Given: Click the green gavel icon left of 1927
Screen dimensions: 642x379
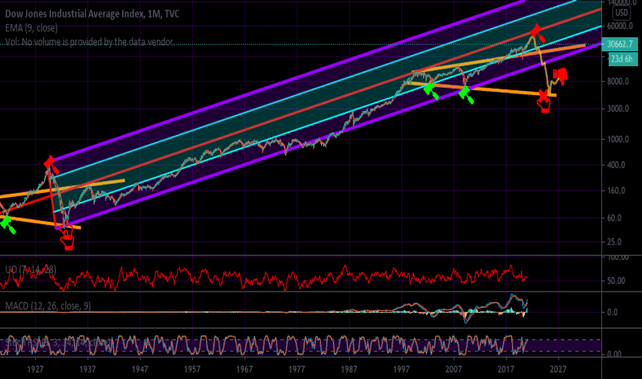Looking at the screenshot, I should pyautogui.click(x=8, y=225).
